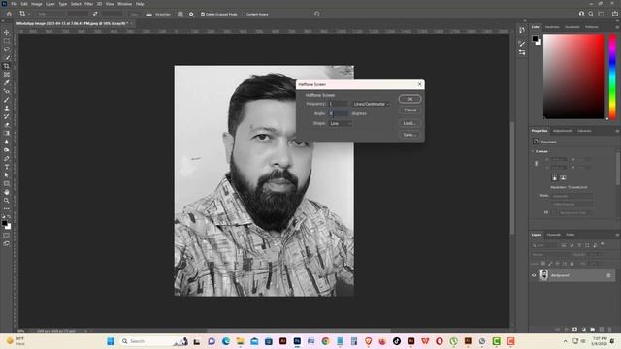Select the Hand tool
Screen dimensions: 621x349
7,192
